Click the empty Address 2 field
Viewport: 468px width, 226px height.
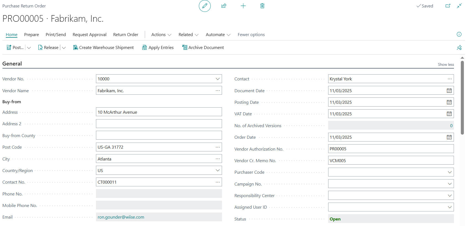159,124
